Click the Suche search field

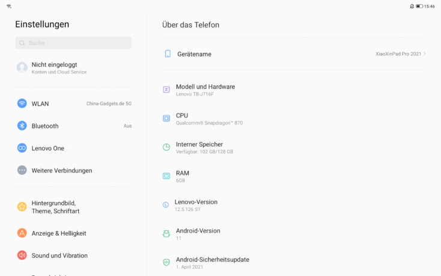coord(73,43)
